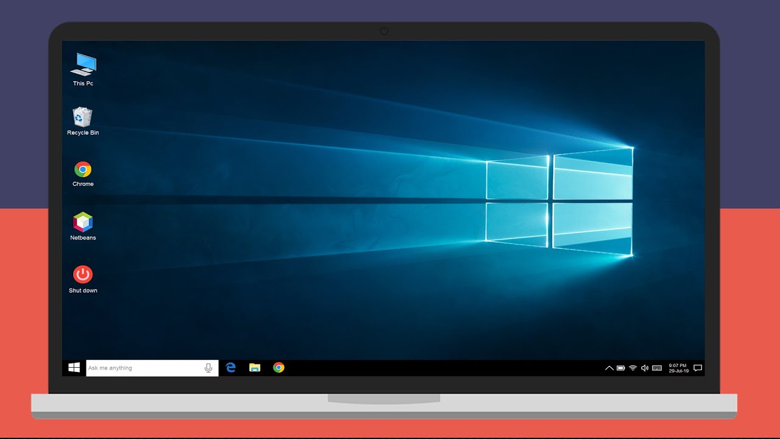Viewport: 780px width, 439px height.
Task: Click the volume speaker tray icon
Action: (645, 368)
